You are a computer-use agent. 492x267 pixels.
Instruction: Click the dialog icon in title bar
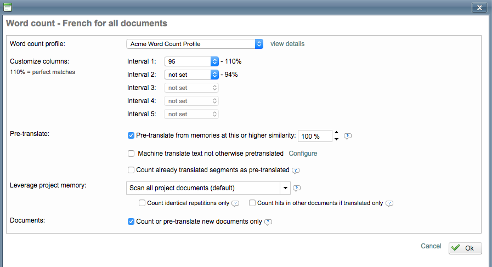8,7
